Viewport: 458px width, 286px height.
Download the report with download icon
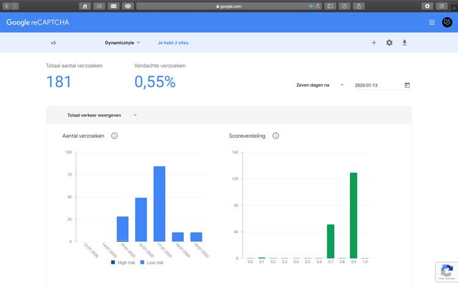[x=404, y=43]
